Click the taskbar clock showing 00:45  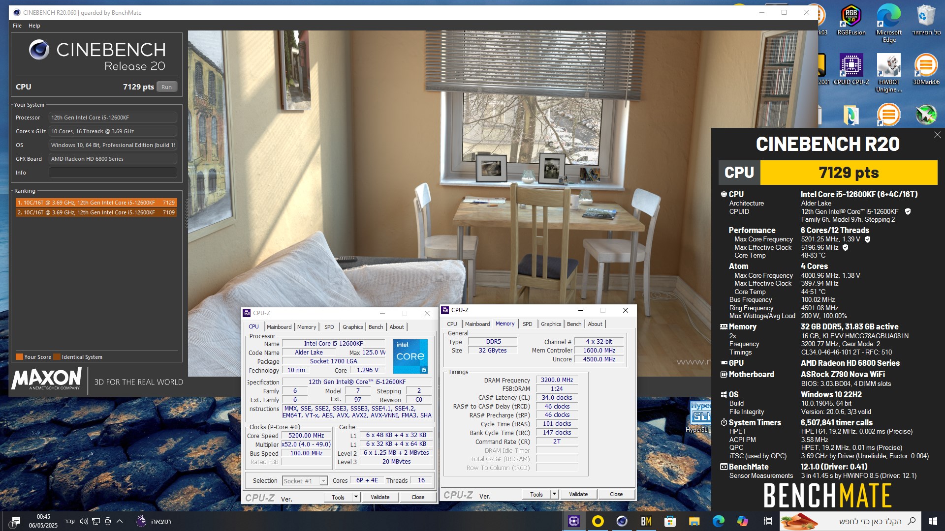43,521
